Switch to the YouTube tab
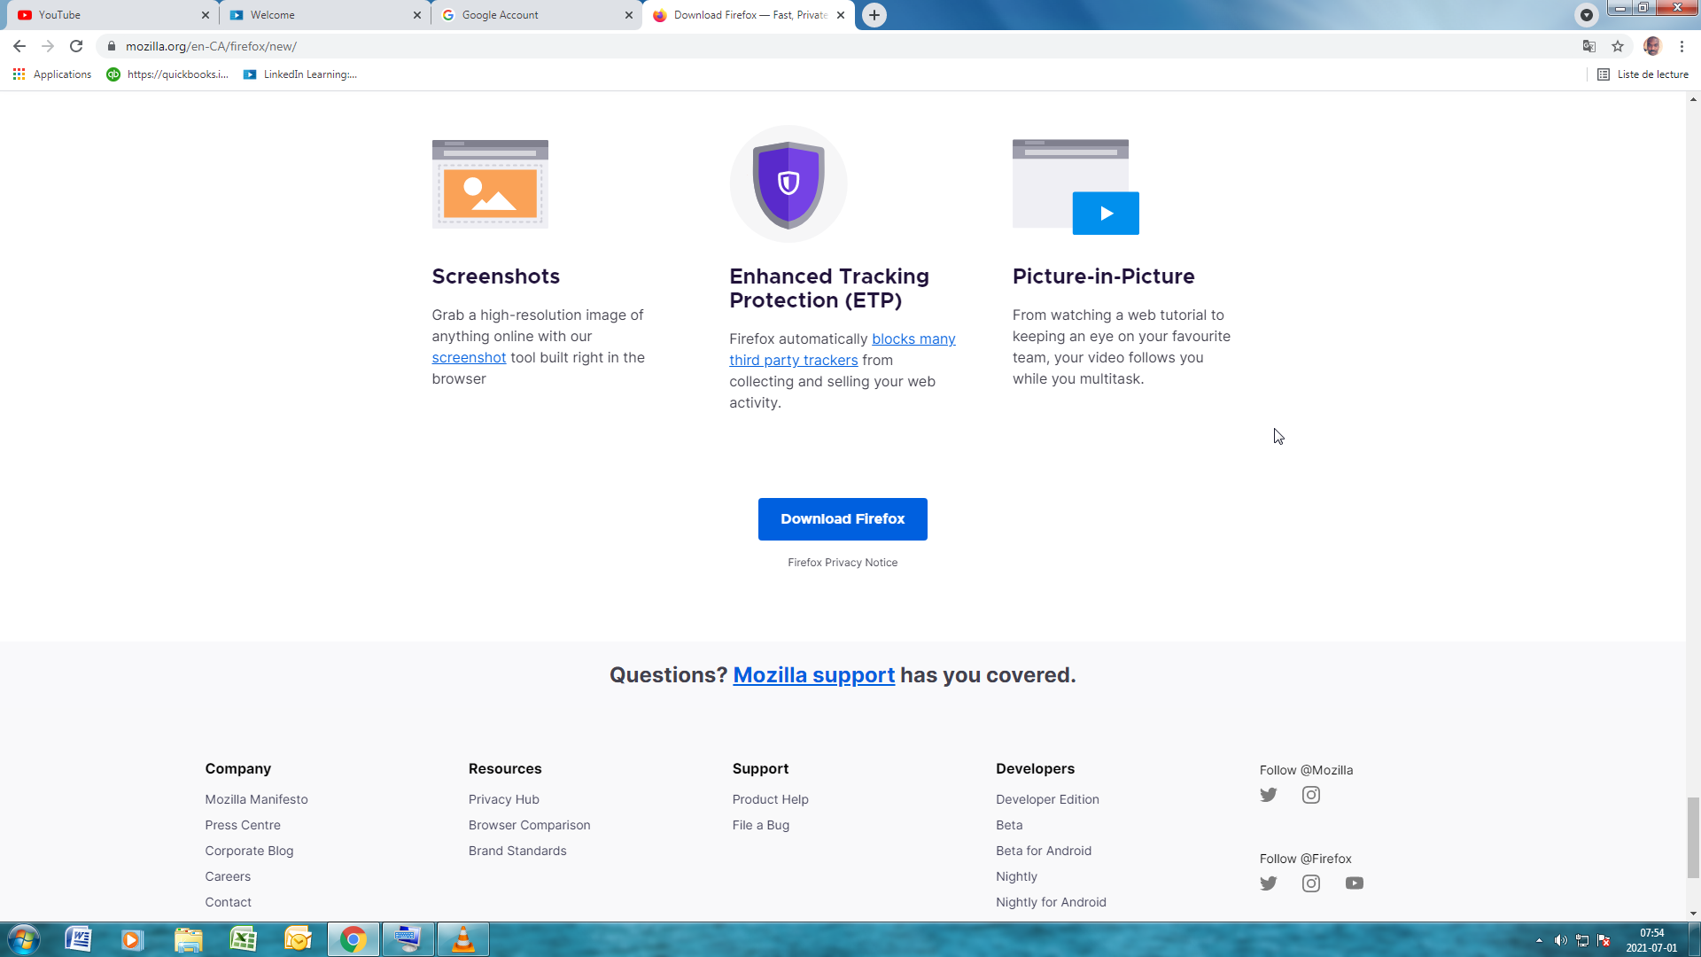Screen dimensions: 1701x957 (106, 15)
